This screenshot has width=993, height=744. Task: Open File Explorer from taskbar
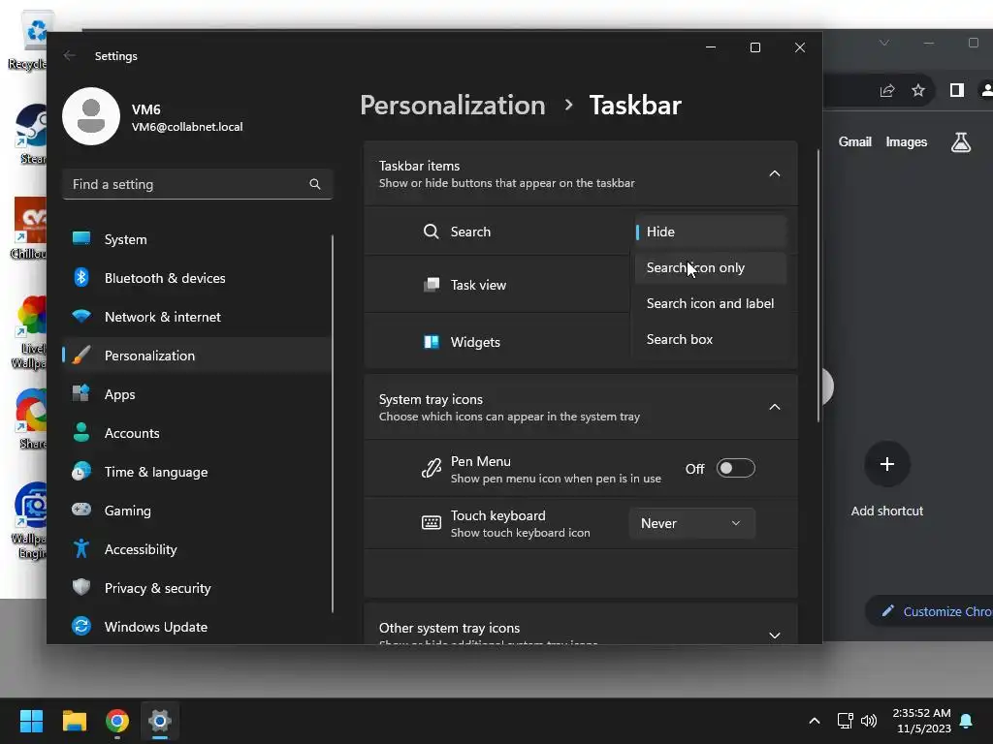coord(74,721)
